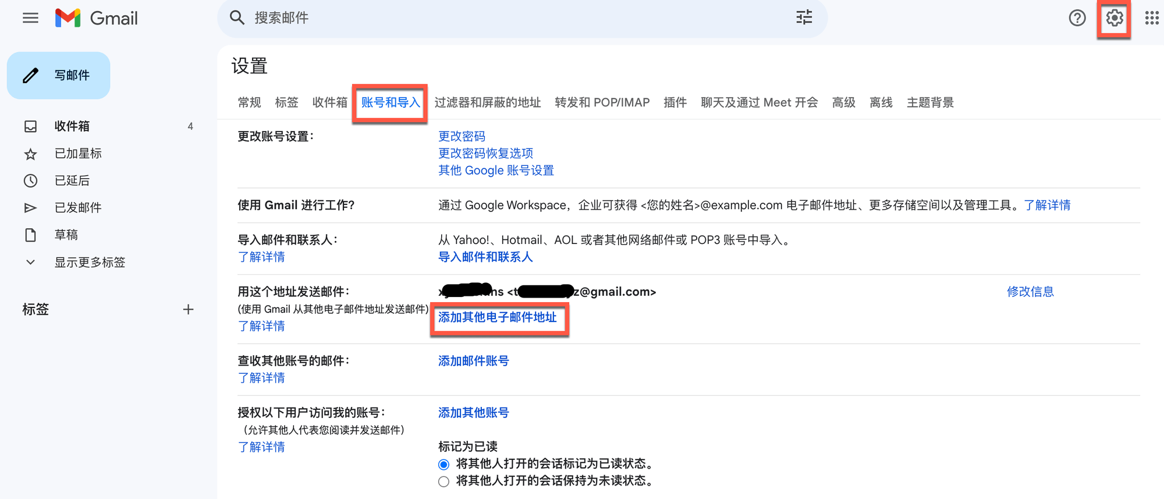Viewport: 1164px width, 499px height.
Task: Click the 更改密码 link
Action: point(462,136)
